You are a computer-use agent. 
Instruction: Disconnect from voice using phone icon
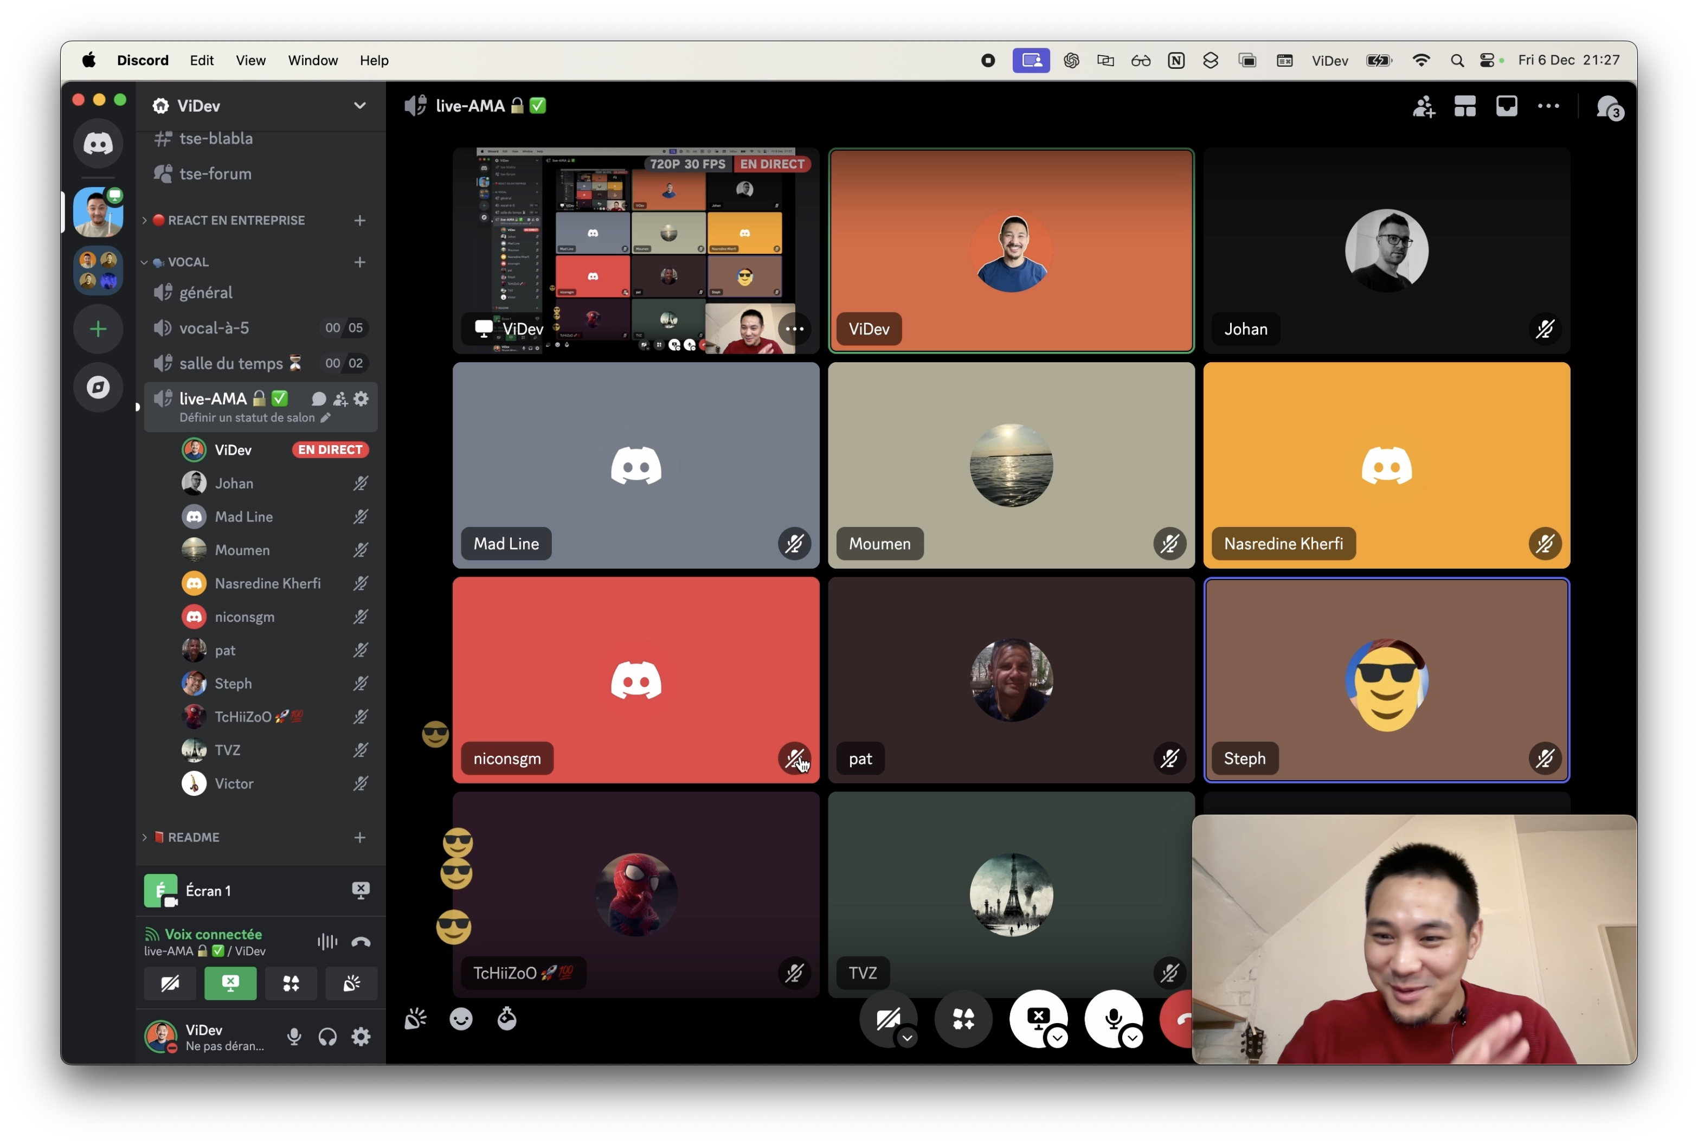(x=361, y=942)
